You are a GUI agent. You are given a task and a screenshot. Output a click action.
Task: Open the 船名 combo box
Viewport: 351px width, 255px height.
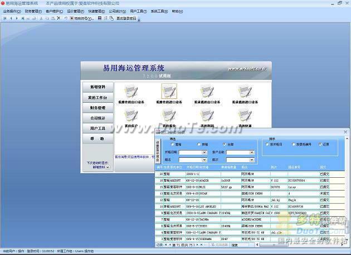pos(205,159)
